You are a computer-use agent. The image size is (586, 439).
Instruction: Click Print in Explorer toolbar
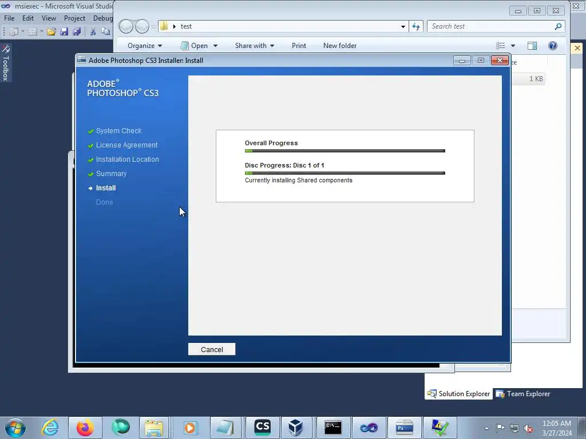coord(299,46)
